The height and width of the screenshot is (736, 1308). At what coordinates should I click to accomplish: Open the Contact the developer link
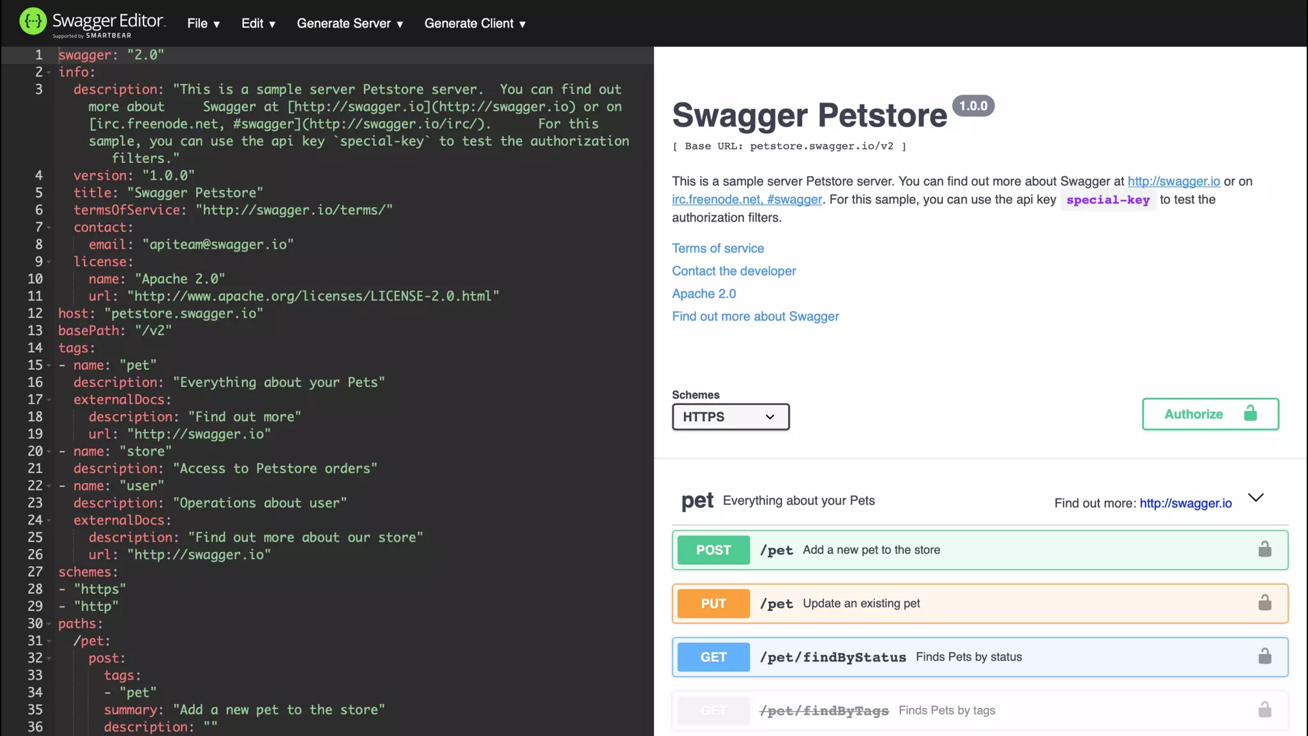pyautogui.click(x=733, y=271)
